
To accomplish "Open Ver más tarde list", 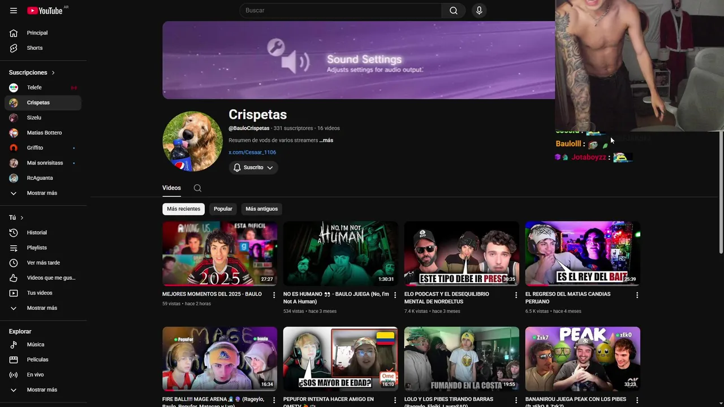I will point(43,263).
